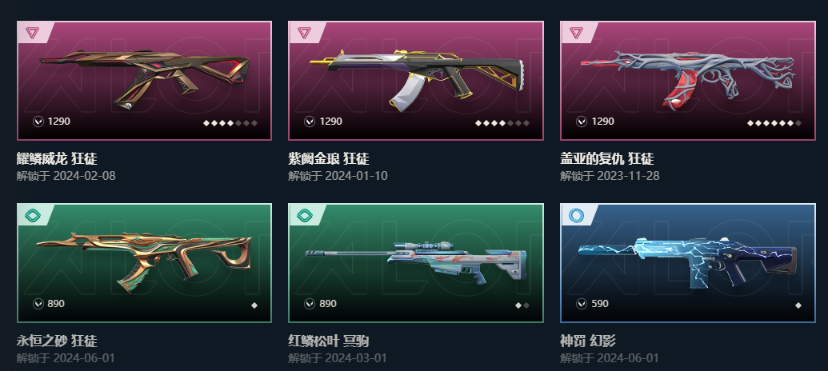The image size is (828, 371).
Task: Click upgrade level diamonds on 耀鳞威龙 狂徒
Action: tap(230, 123)
